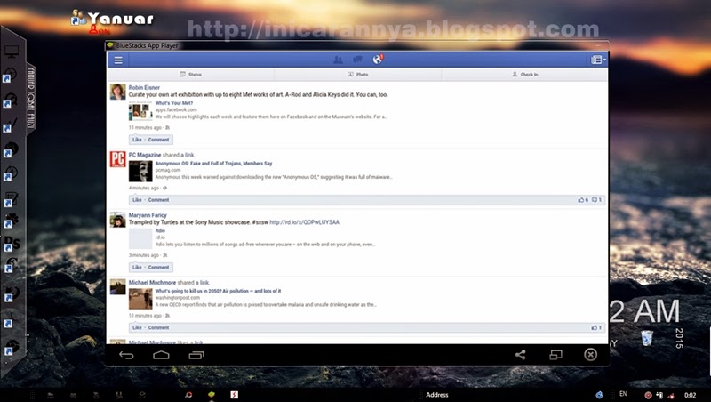Tap the BlueStacks recent apps button
The width and height of the screenshot is (711, 402).
pos(196,355)
